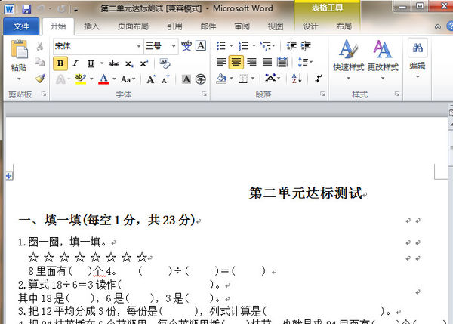Toggle Italic formatting

(75, 63)
